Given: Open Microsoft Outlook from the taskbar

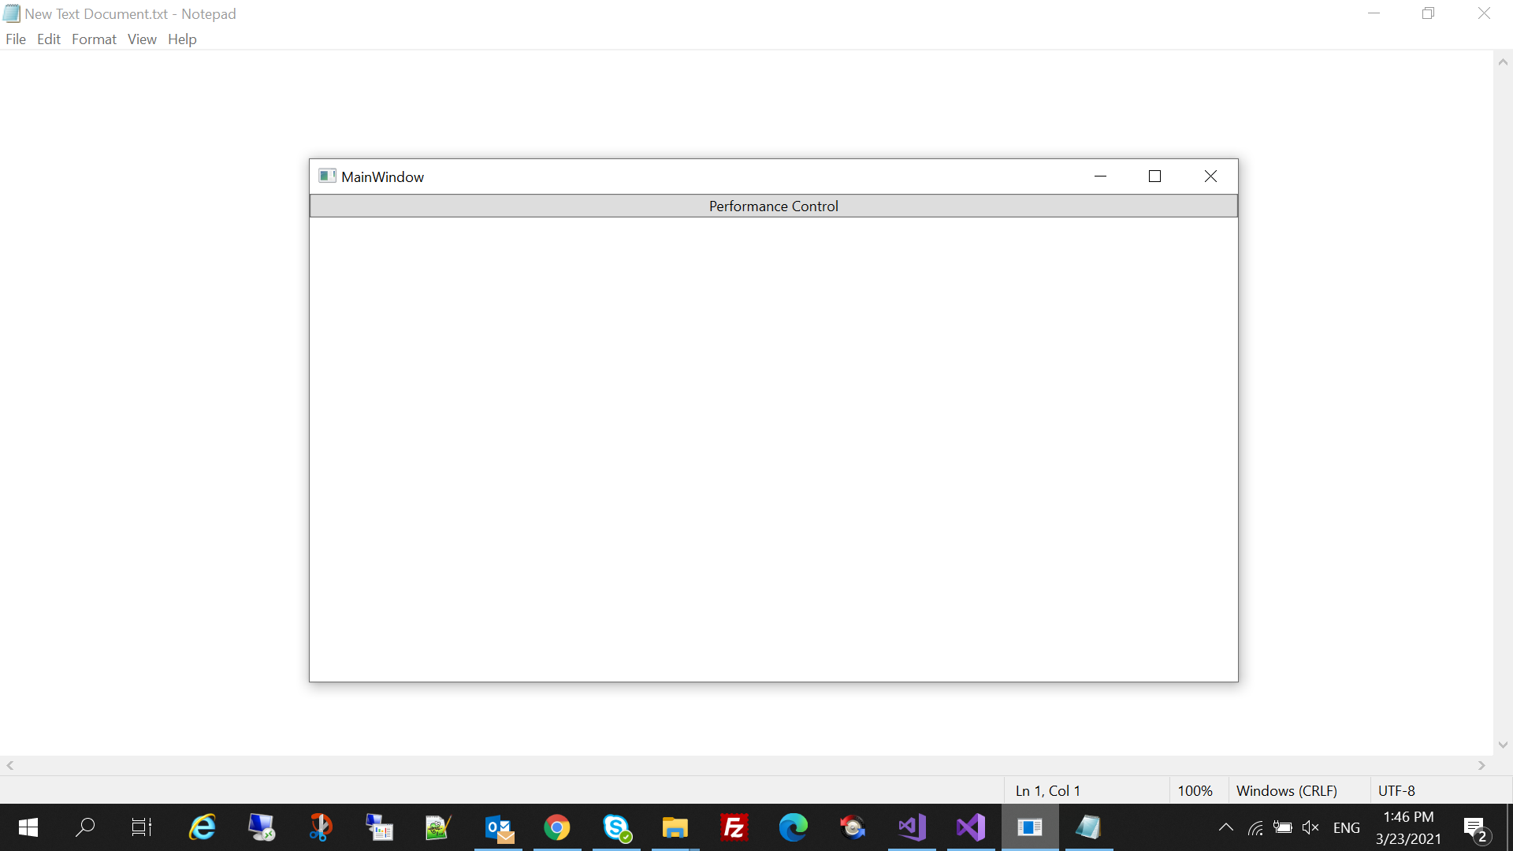Looking at the screenshot, I should click(x=498, y=827).
